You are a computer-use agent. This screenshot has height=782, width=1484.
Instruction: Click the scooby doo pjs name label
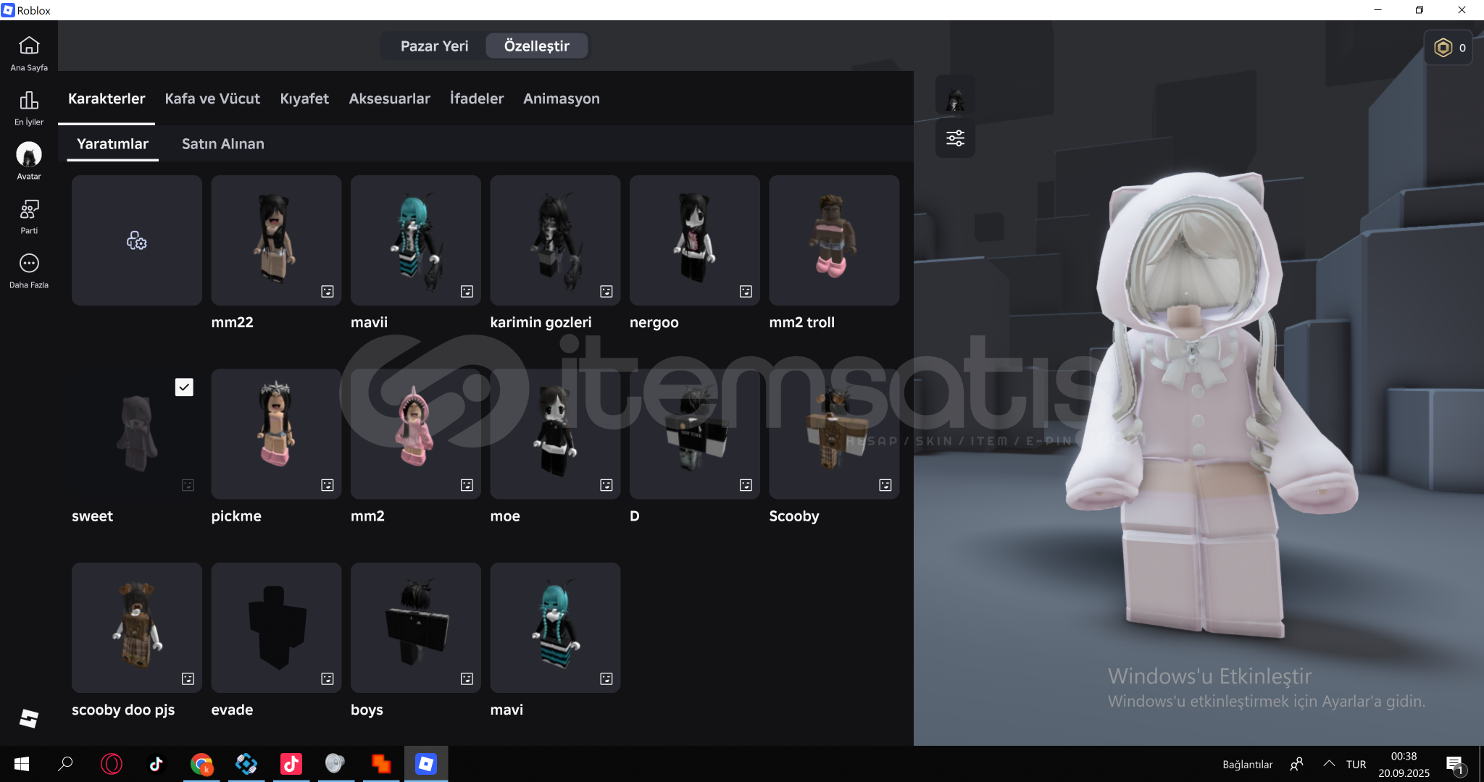click(123, 710)
